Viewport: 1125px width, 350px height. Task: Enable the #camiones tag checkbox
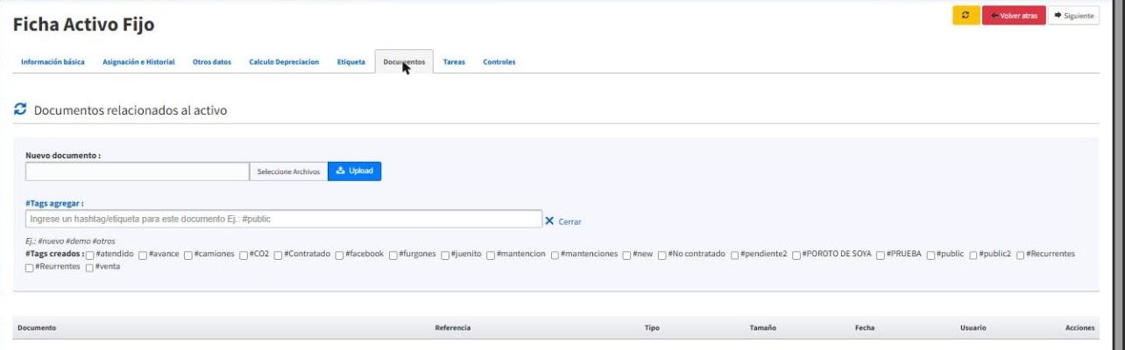coord(188,255)
